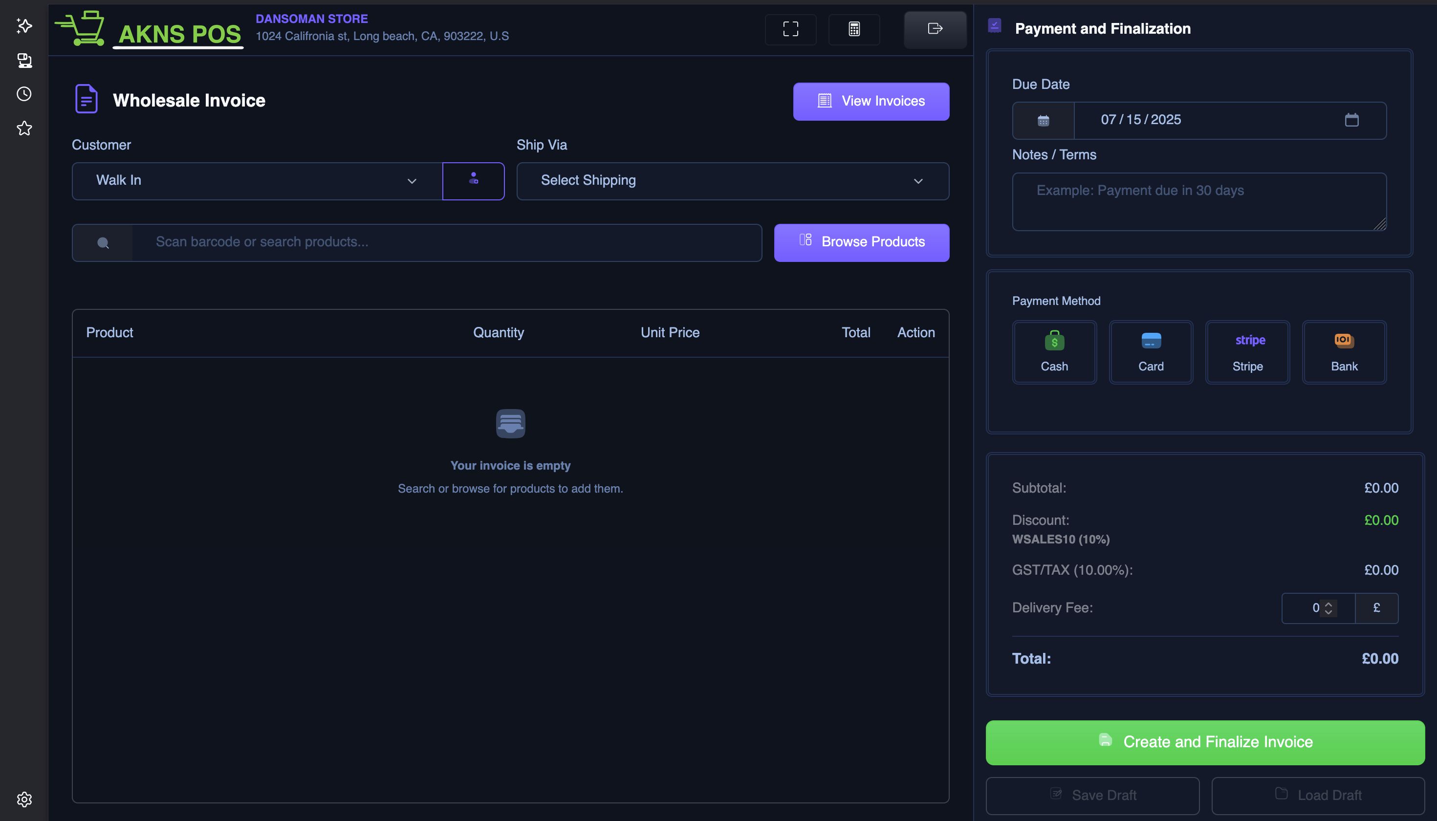Select Stripe payment method

coord(1247,352)
